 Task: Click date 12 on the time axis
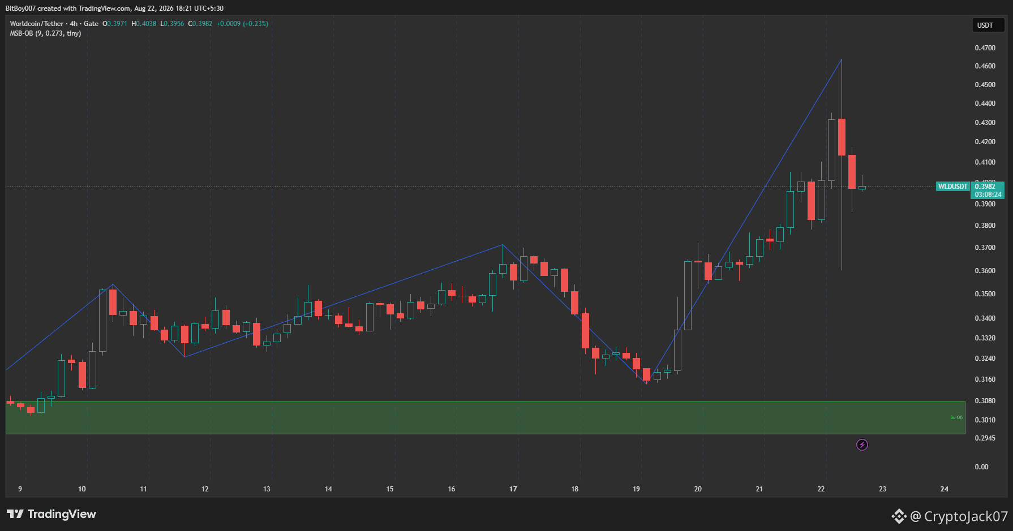coord(205,489)
